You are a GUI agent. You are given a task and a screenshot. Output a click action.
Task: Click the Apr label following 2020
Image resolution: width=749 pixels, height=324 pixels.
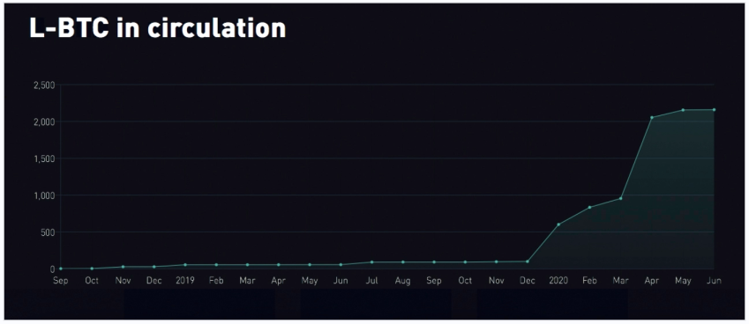click(x=652, y=281)
